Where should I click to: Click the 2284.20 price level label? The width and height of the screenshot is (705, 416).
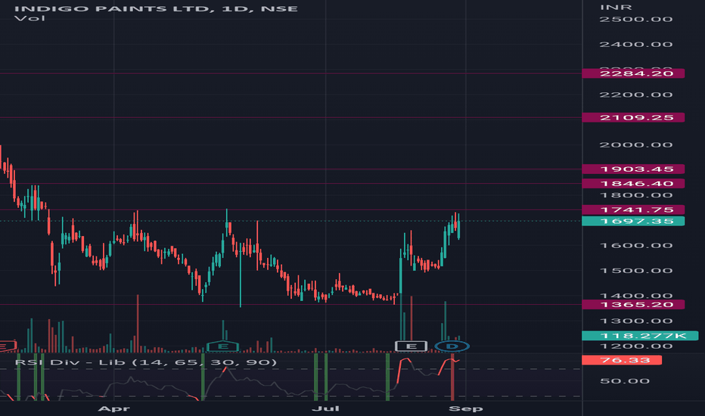tap(633, 73)
